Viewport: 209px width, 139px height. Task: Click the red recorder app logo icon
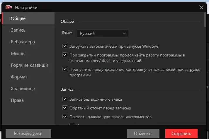(9, 7)
